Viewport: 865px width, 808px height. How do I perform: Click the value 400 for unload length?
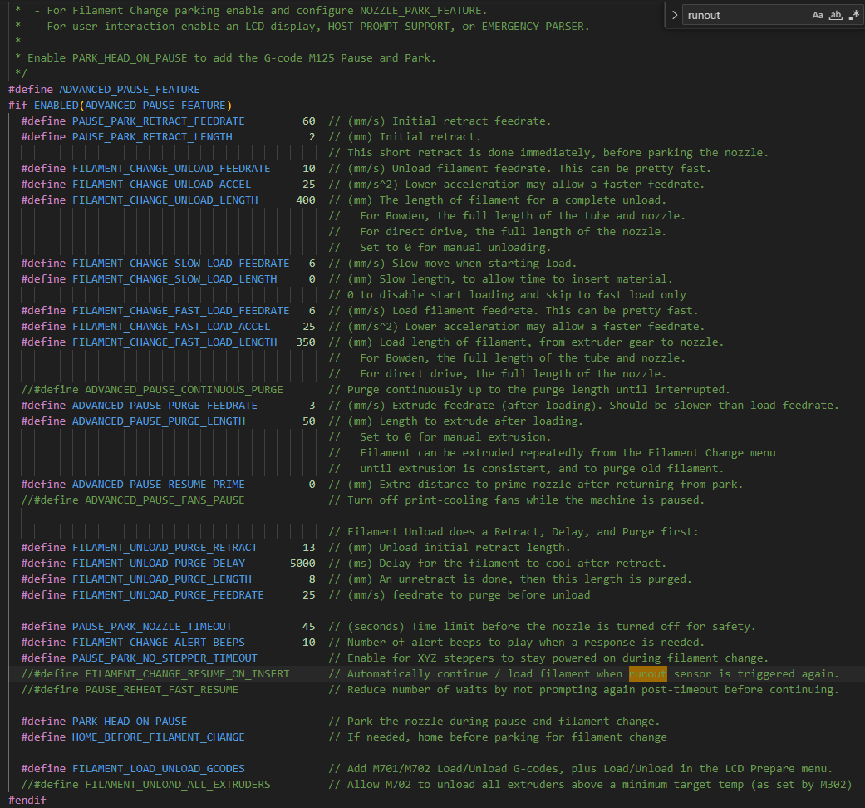pos(305,200)
